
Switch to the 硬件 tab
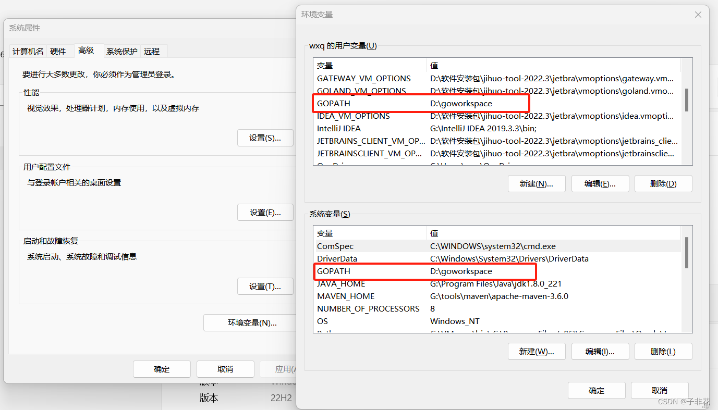(58, 51)
